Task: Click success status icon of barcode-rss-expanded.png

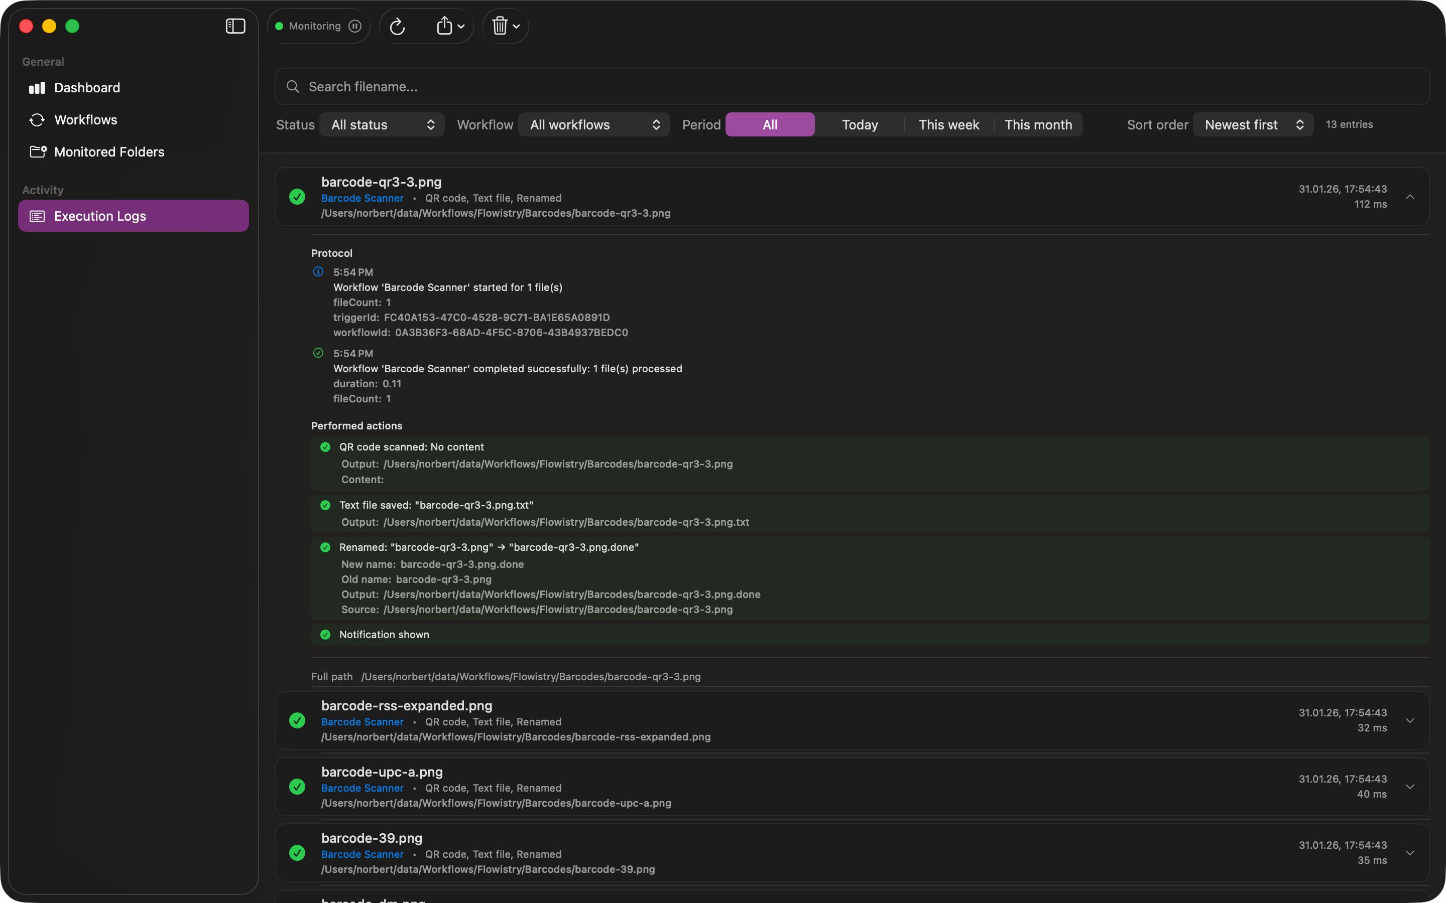Action: click(297, 720)
